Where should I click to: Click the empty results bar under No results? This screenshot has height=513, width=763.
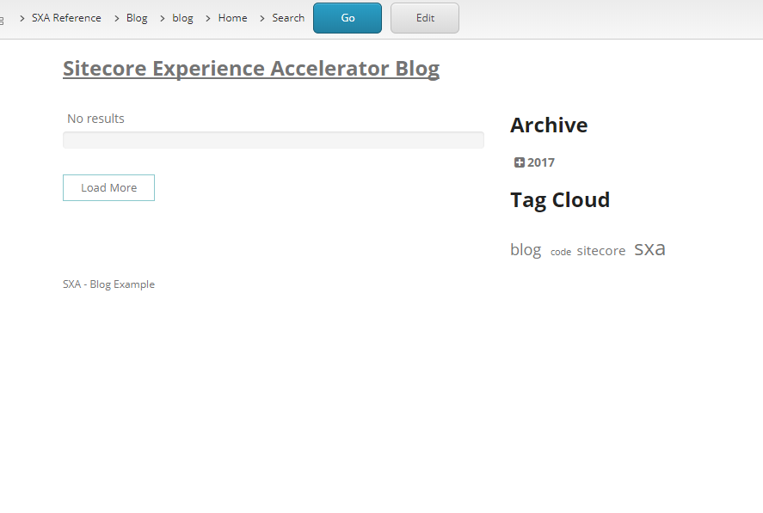click(x=274, y=140)
